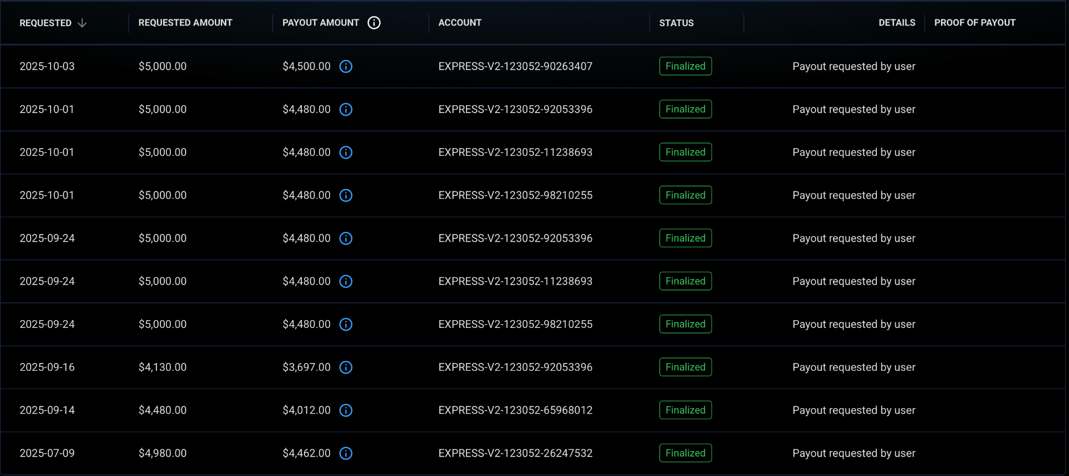This screenshot has width=1069, height=476.
Task: Click the payout amount $3,697.00
Action: (307, 367)
